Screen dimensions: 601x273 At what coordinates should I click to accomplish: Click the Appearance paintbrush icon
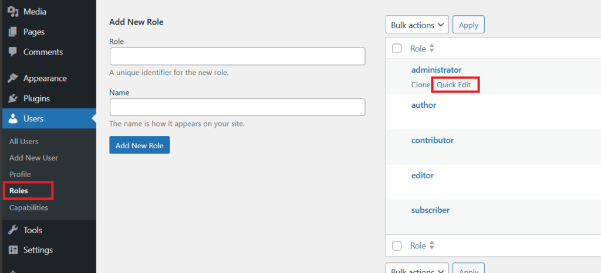click(13, 79)
